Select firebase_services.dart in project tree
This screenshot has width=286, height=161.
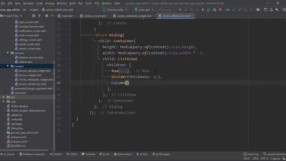pos(31,57)
